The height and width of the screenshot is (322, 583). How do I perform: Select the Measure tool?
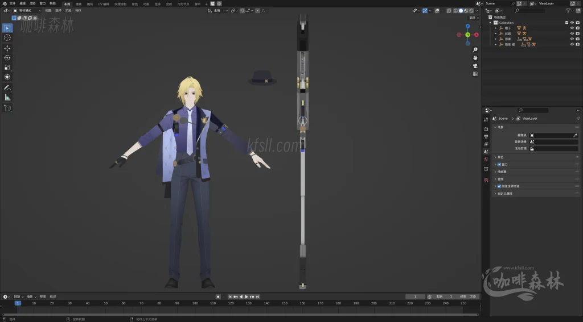[7, 97]
